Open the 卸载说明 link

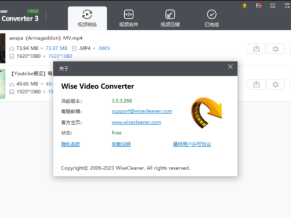tap(121, 144)
